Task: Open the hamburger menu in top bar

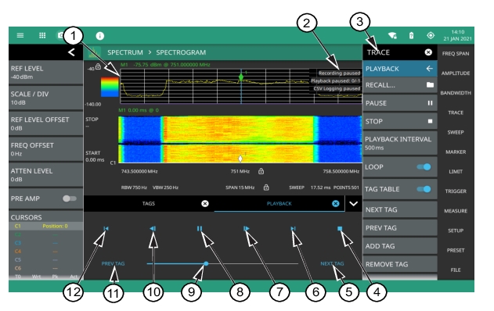Action: click(20, 35)
